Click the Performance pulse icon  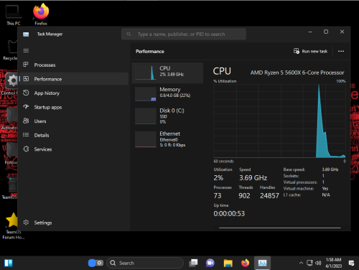point(26,79)
